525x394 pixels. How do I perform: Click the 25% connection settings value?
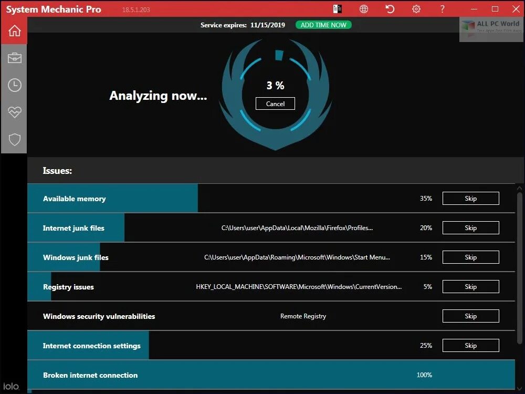click(x=426, y=346)
